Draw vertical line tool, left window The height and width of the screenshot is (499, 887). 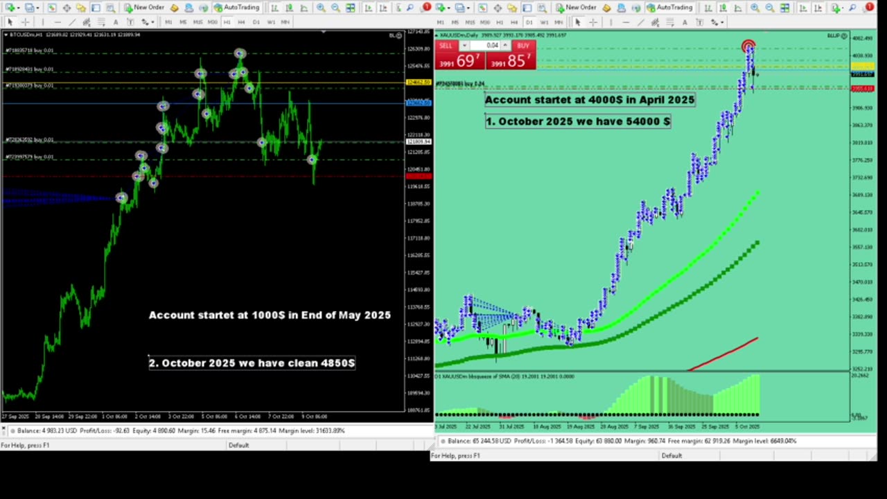[43, 22]
